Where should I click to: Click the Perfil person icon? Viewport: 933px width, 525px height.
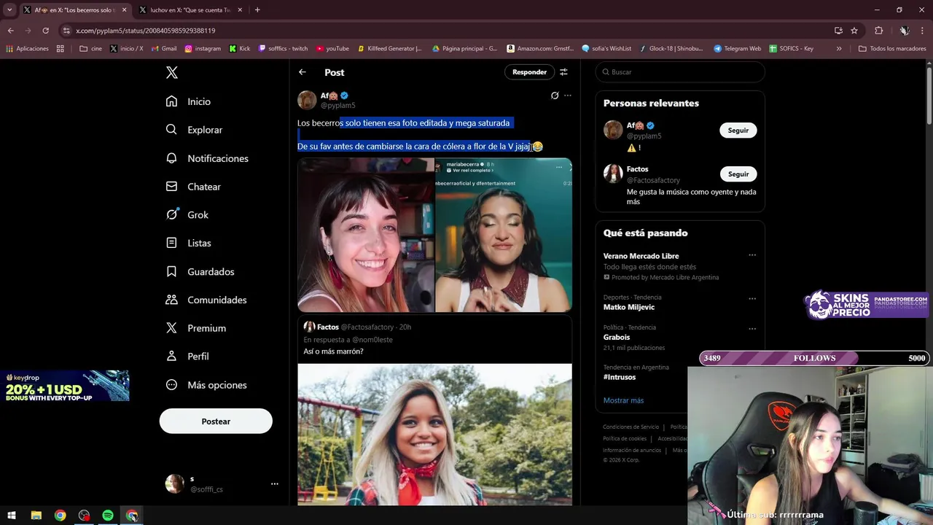171,357
